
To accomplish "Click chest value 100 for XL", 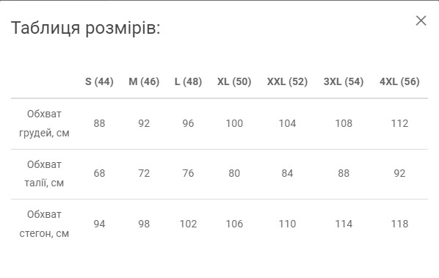I will pos(234,123).
